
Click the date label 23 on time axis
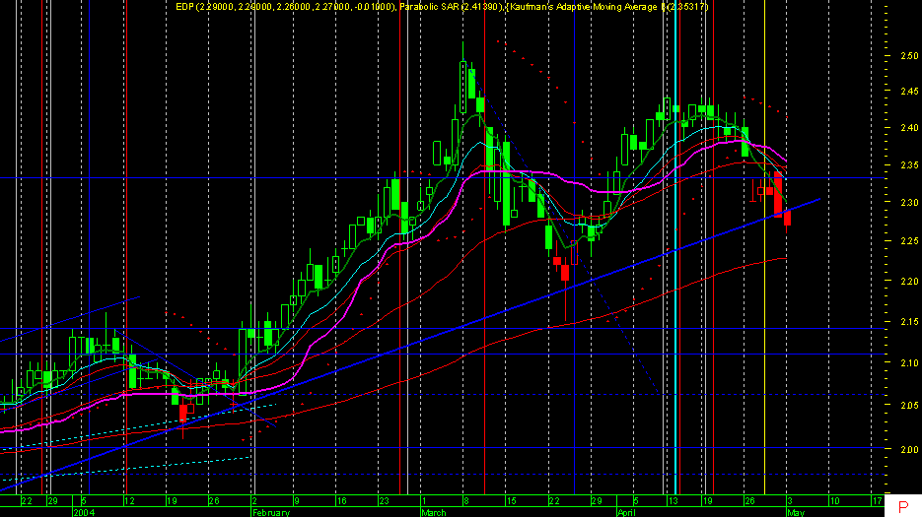click(x=384, y=501)
